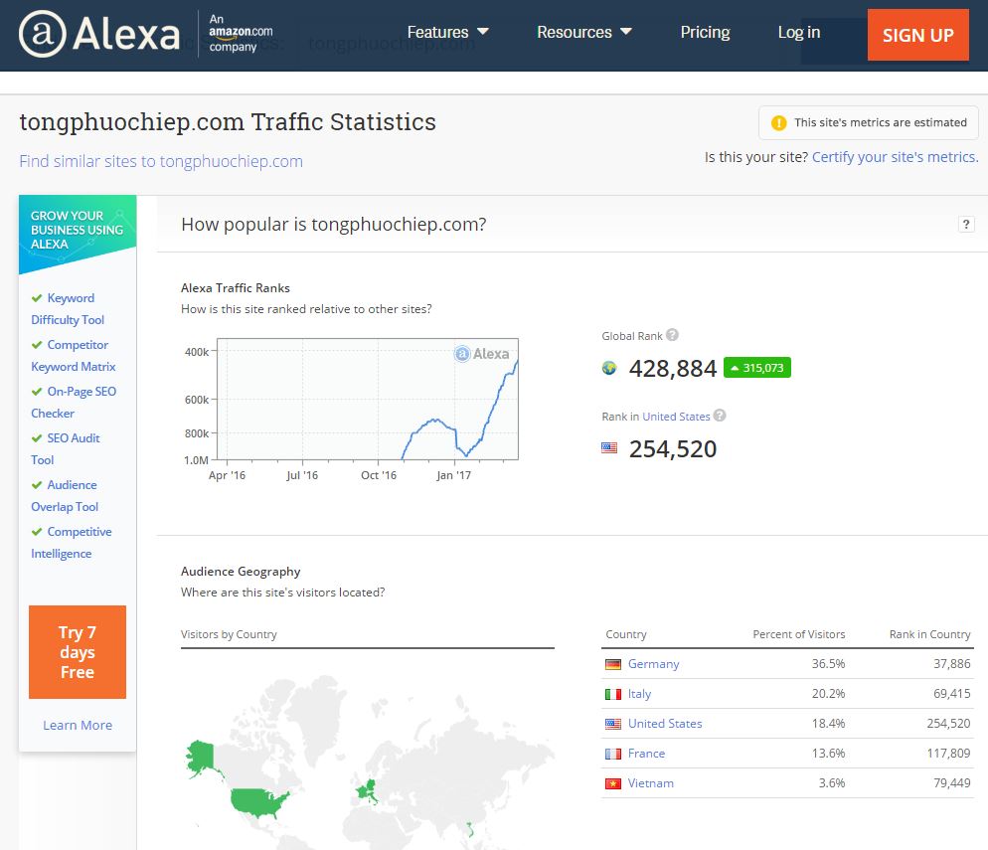Click the France flag icon
The image size is (988, 850).
pyautogui.click(x=613, y=754)
